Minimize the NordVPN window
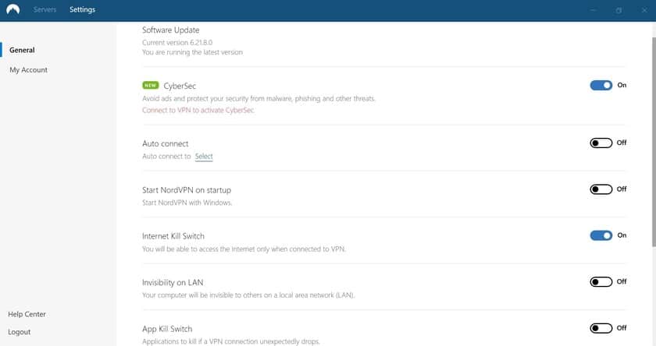656x346 pixels. (594, 10)
